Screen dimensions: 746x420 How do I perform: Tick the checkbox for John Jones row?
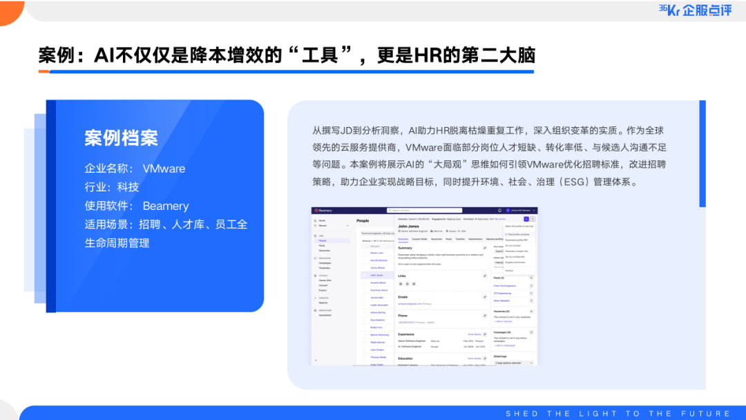click(365, 275)
